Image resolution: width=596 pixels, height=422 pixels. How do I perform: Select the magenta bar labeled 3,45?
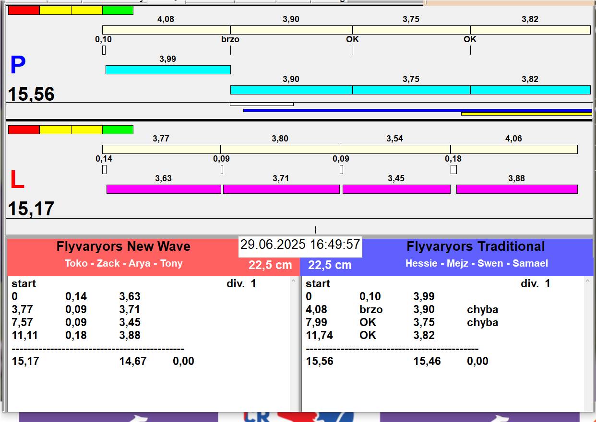coord(396,189)
